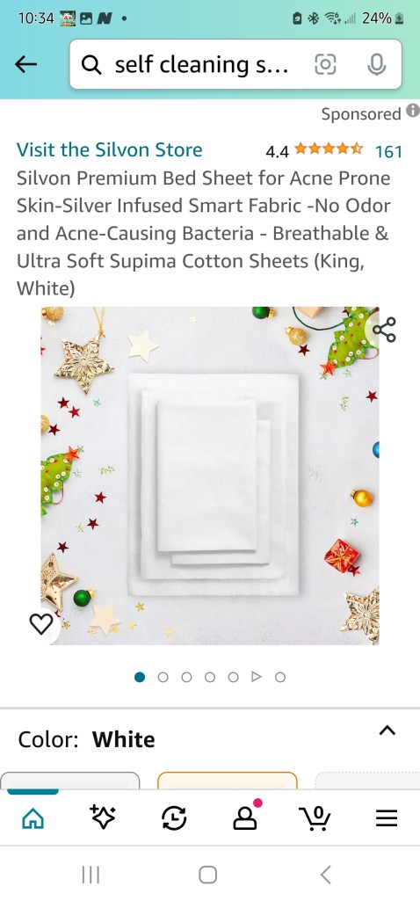Image resolution: width=420 pixels, height=901 pixels.
Task: Select the highlighted orange color swatch
Action: (228, 780)
